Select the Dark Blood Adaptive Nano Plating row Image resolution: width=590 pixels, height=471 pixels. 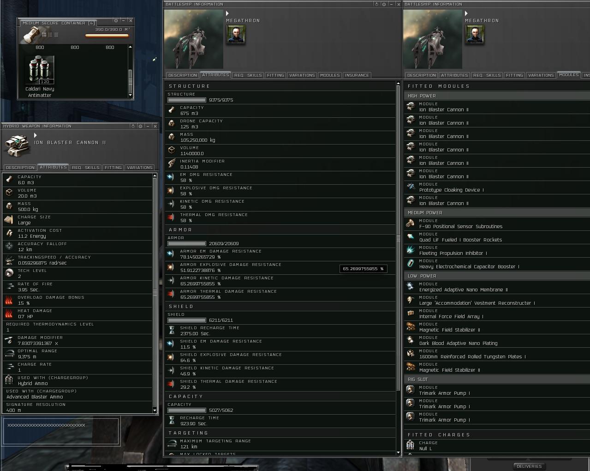pos(497,340)
